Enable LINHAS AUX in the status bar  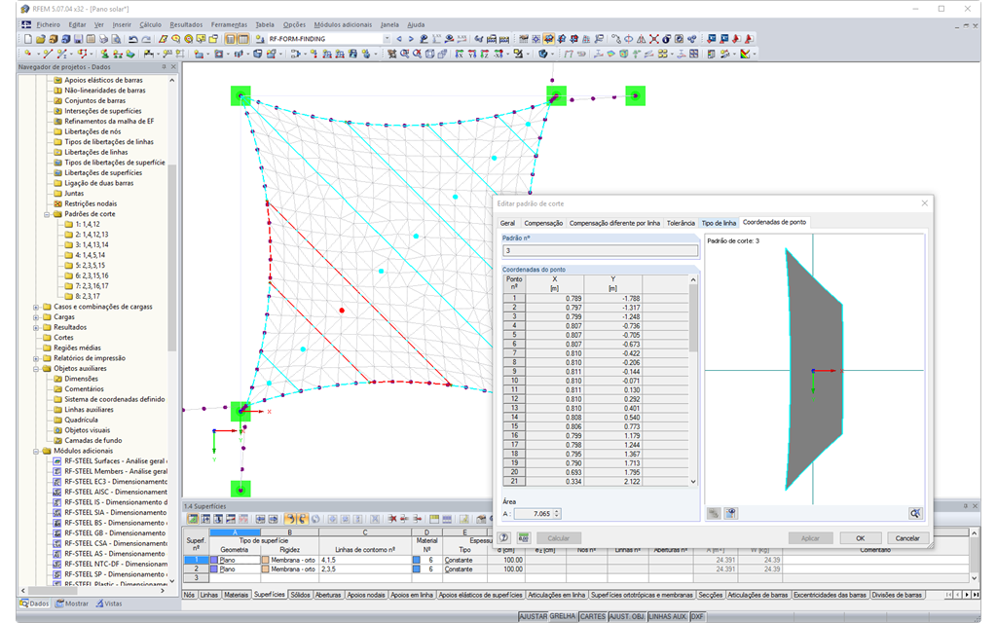666,617
